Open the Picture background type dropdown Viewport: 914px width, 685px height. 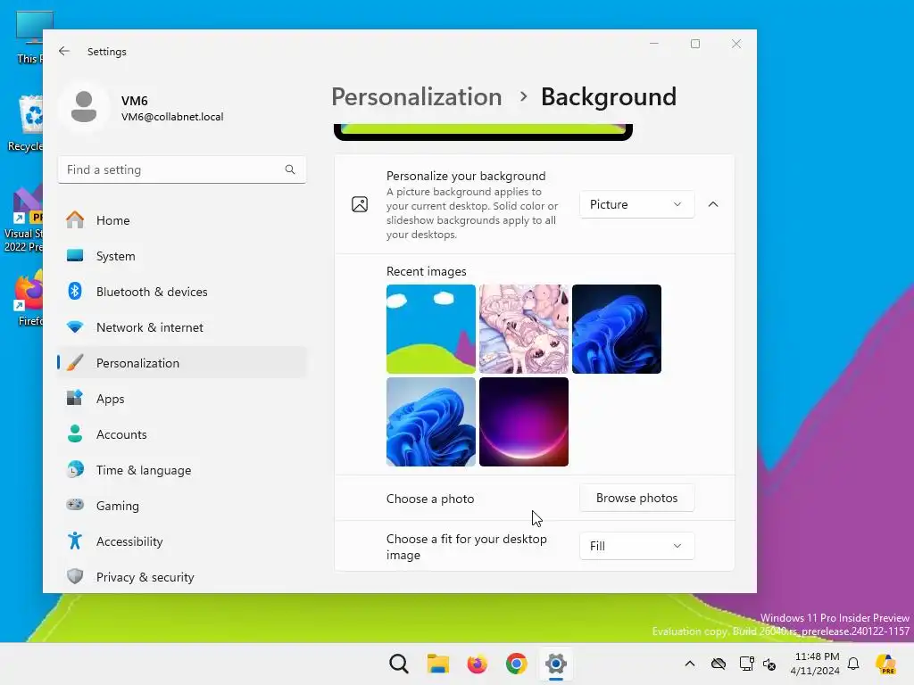click(x=636, y=204)
